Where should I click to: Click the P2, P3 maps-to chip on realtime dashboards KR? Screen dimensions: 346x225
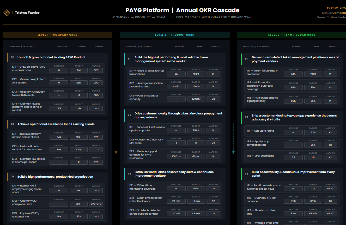(330, 188)
